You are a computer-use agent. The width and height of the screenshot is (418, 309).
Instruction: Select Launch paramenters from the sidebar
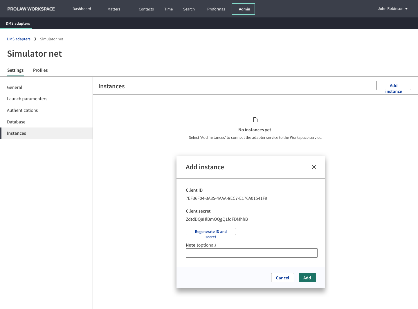point(27,98)
